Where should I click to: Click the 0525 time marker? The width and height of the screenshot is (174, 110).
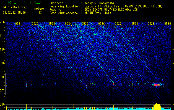pos(85,24)
